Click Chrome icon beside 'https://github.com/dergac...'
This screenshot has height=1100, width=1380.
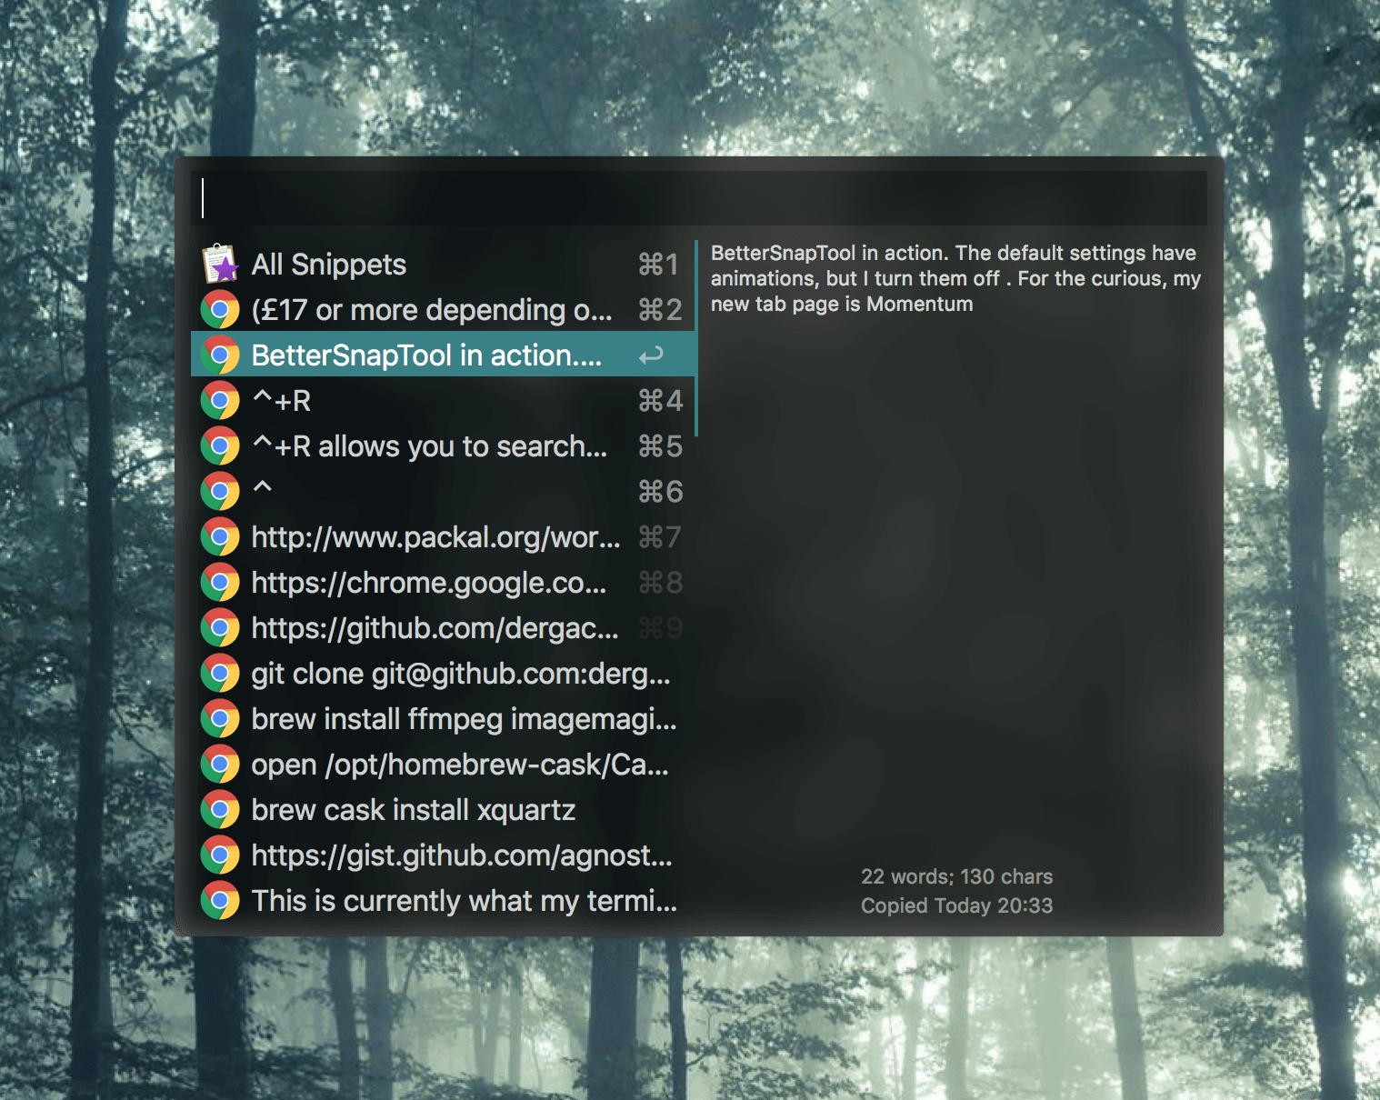[220, 627]
